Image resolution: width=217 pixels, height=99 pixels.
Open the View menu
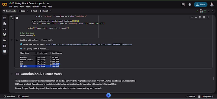coord(22,7)
